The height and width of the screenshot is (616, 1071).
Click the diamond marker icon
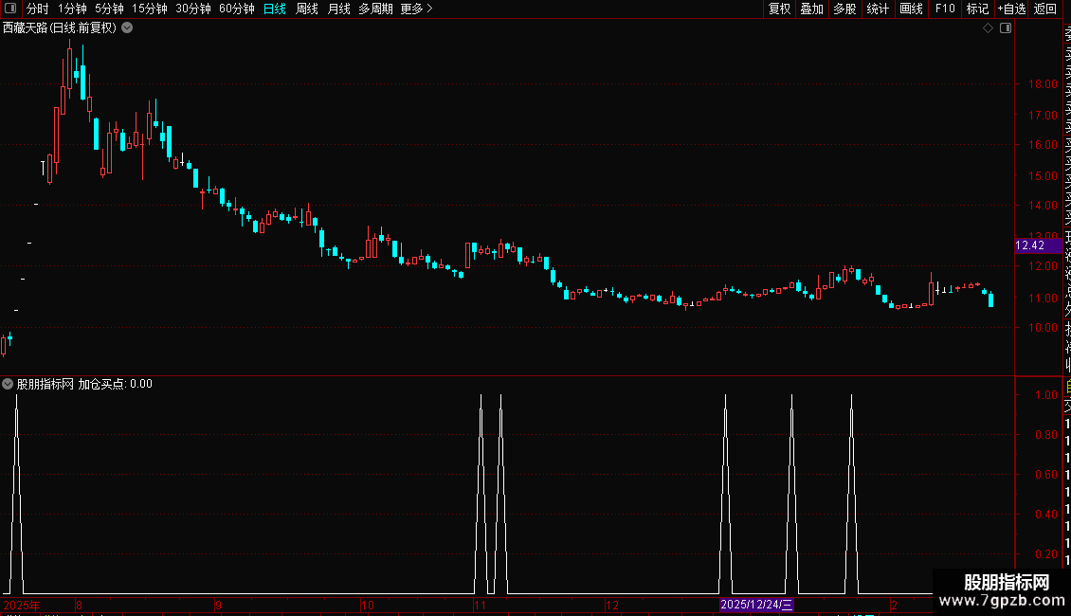988,28
